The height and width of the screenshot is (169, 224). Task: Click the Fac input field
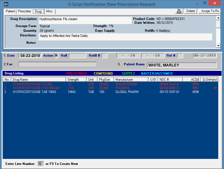58,65
